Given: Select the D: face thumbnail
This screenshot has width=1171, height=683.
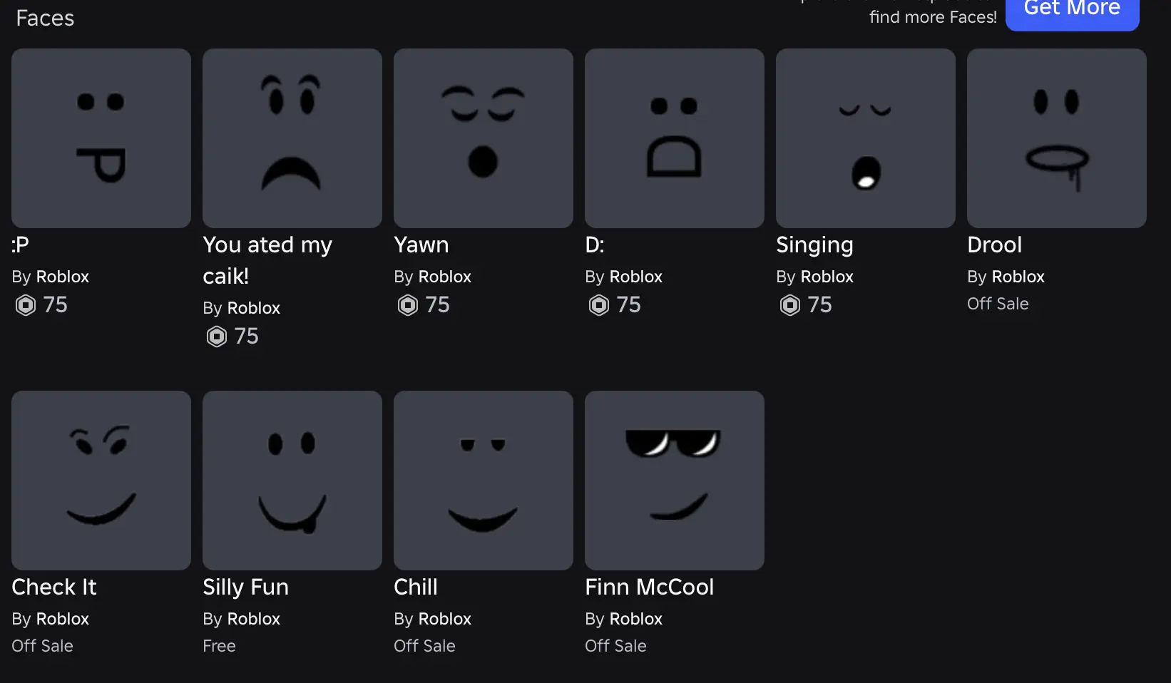Looking at the screenshot, I should point(675,138).
